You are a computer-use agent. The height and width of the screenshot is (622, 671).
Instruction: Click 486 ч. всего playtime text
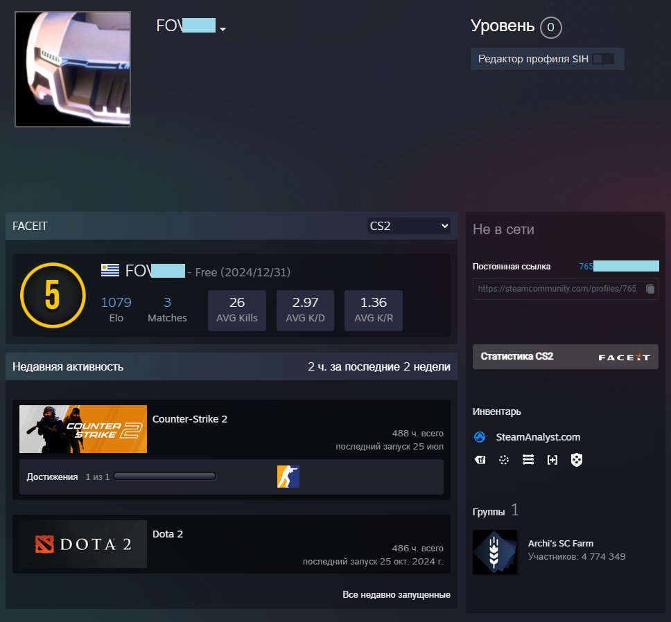click(418, 549)
